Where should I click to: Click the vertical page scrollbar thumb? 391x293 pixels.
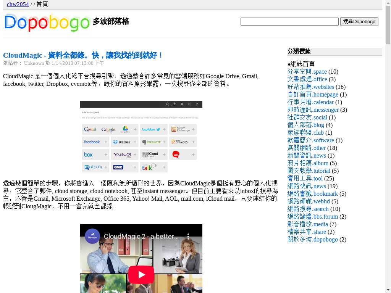coord(388,25)
